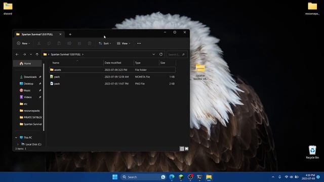The width and height of the screenshot is (324, 182).
Task: Click the microphone icon in system tray
Action: [x=279, y=177]
